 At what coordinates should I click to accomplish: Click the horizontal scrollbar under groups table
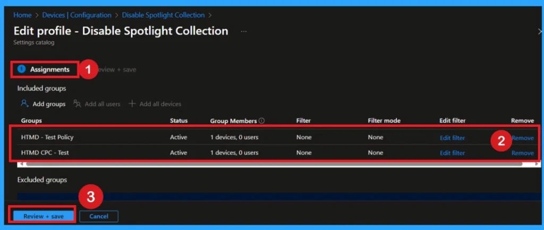click(x=274, y=164)
